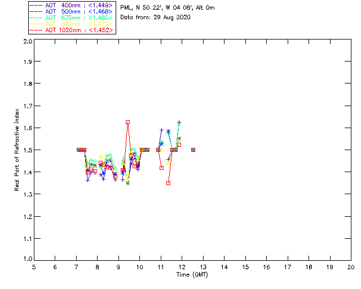
Task: Click the time axis tick label '14'
Action: click(x=224, y=267)
